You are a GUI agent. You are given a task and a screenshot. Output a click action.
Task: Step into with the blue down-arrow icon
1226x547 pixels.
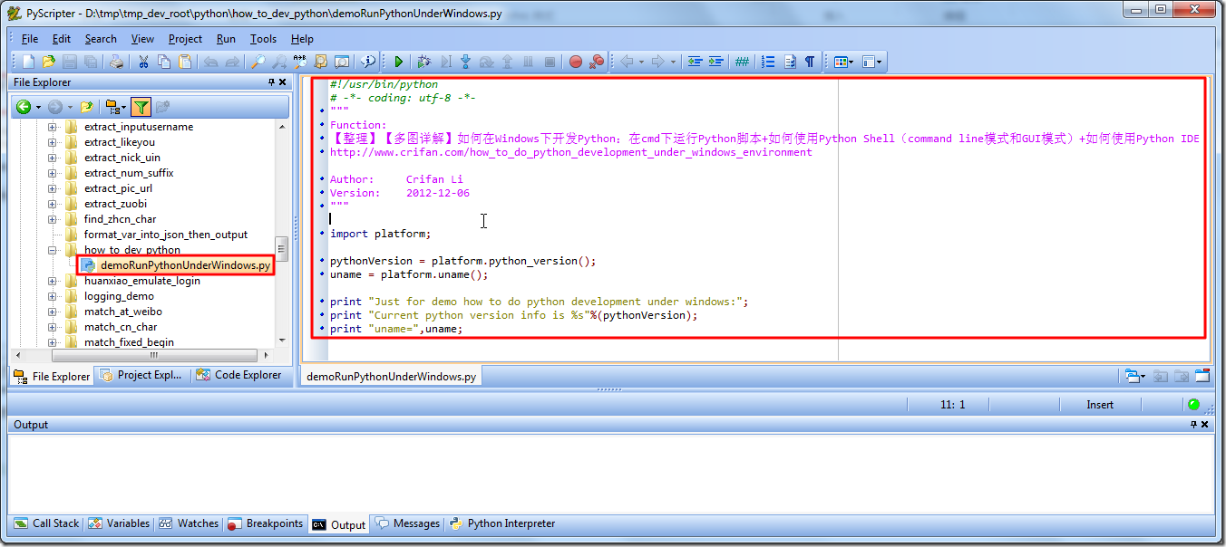pyautogui.click(x=466, y=62)
